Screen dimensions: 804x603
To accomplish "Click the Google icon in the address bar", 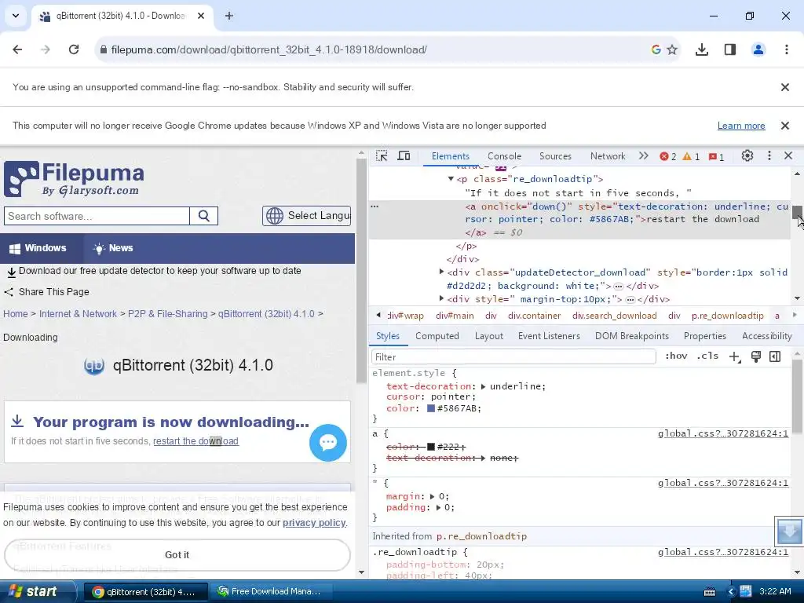I will pyautogui.click(x=656, y=49).
